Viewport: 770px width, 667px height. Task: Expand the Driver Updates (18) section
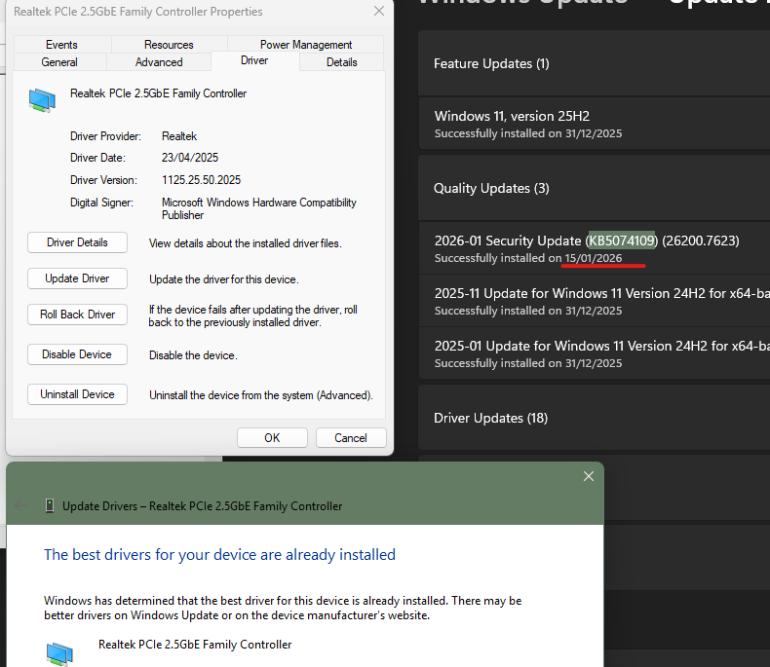594,418
